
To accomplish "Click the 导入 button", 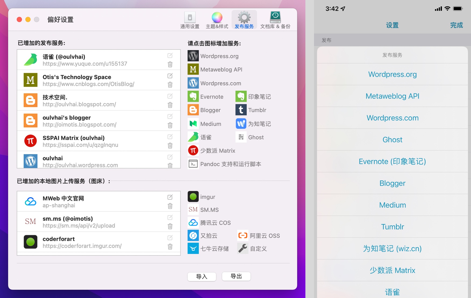I will [x=202, y=276].
